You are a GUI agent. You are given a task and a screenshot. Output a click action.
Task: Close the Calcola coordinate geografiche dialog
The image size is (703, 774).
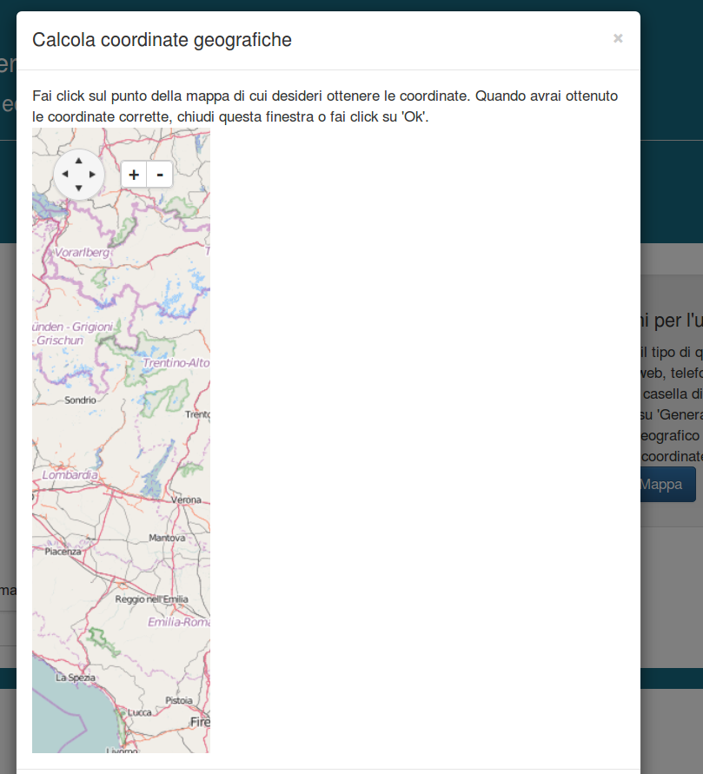point(618,38)
